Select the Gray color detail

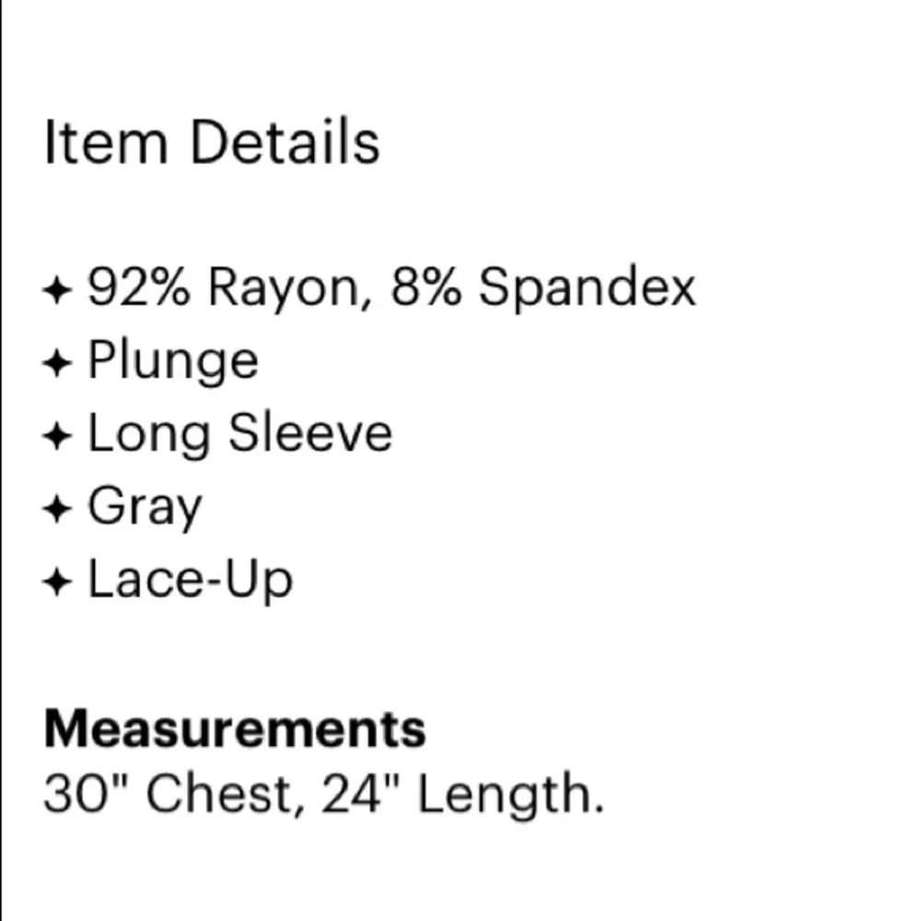[145, 509]
